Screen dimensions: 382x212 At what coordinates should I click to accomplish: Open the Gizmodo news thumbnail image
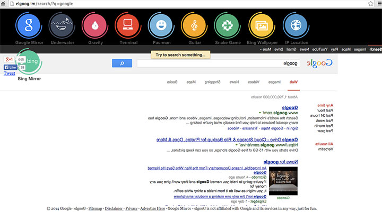click(x=283, y=181)
